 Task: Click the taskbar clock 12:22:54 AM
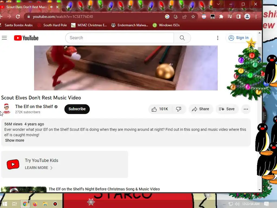click(251, 204)
